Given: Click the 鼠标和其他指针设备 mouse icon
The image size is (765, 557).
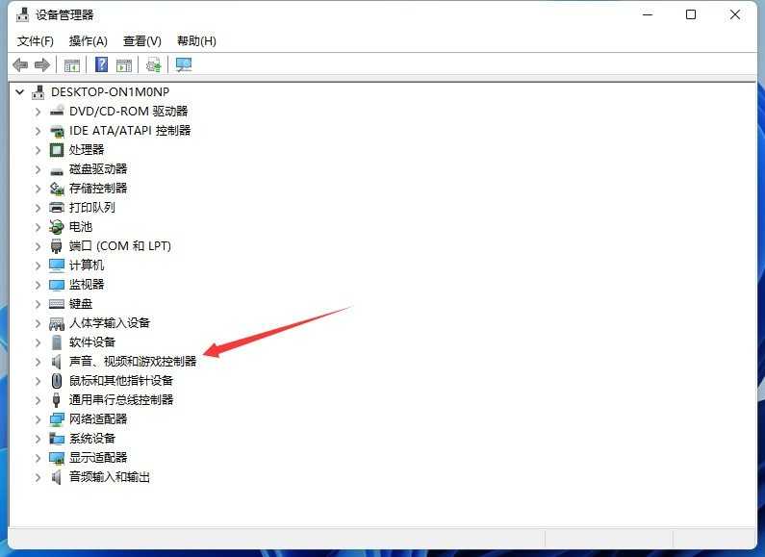Looking at the screenshot, I should pyautogui.click(x=57, y=380).
